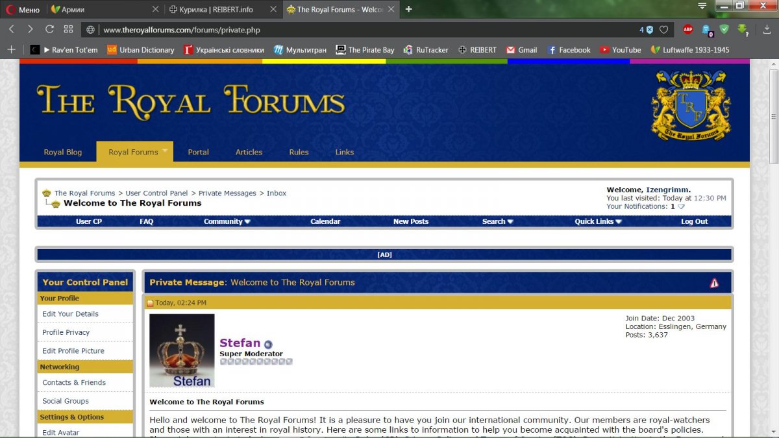Click the green download arrow extension
Image resolution: width=779 pixels, height=438 pixels.
[743, 30]
